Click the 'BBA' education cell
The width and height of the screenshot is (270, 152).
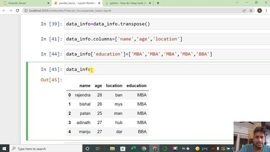pos(142,132)
